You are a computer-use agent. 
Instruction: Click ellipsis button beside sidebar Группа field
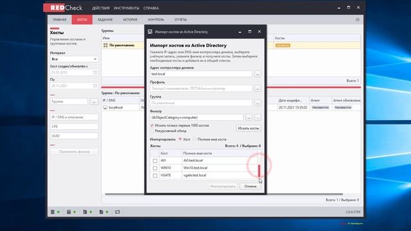pyautogui.click(x=94, y=101)
